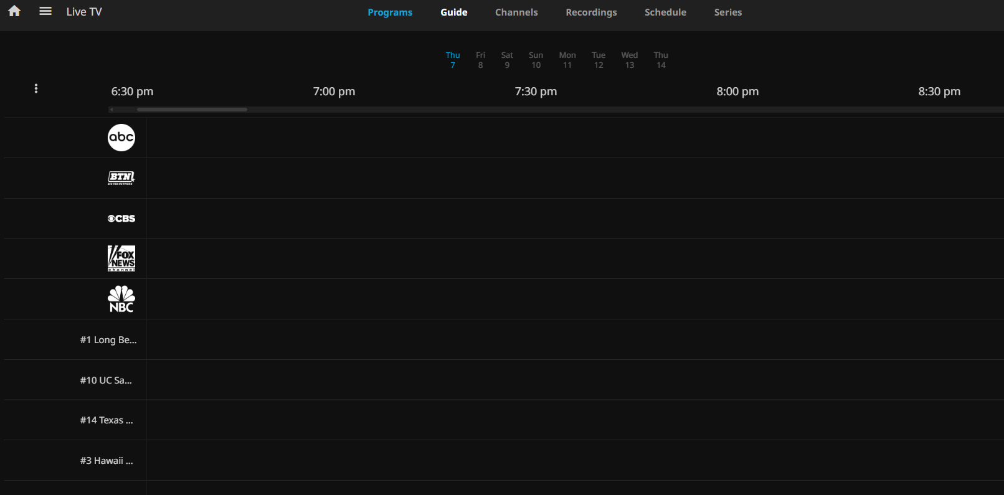Open the Schedule tab
The width and height of the screenshot is (1004, 495).
665,12
